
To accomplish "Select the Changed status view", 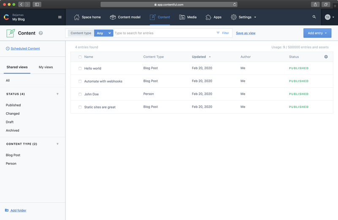I will (x=13, y=113).
